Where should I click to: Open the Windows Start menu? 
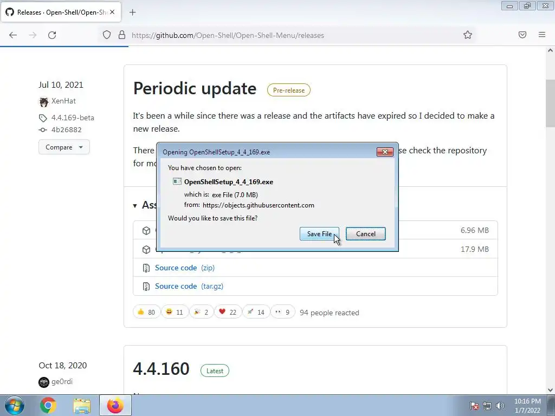tap(15, 405)
